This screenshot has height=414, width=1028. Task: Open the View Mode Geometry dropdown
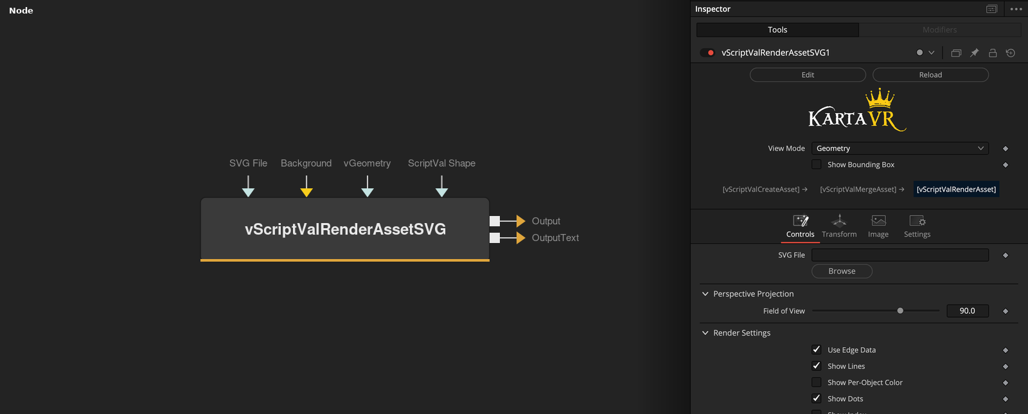click(x=899, y=148)
